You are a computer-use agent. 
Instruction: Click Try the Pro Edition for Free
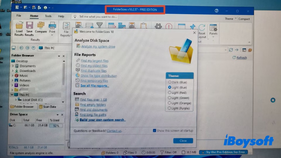[224, 152]
